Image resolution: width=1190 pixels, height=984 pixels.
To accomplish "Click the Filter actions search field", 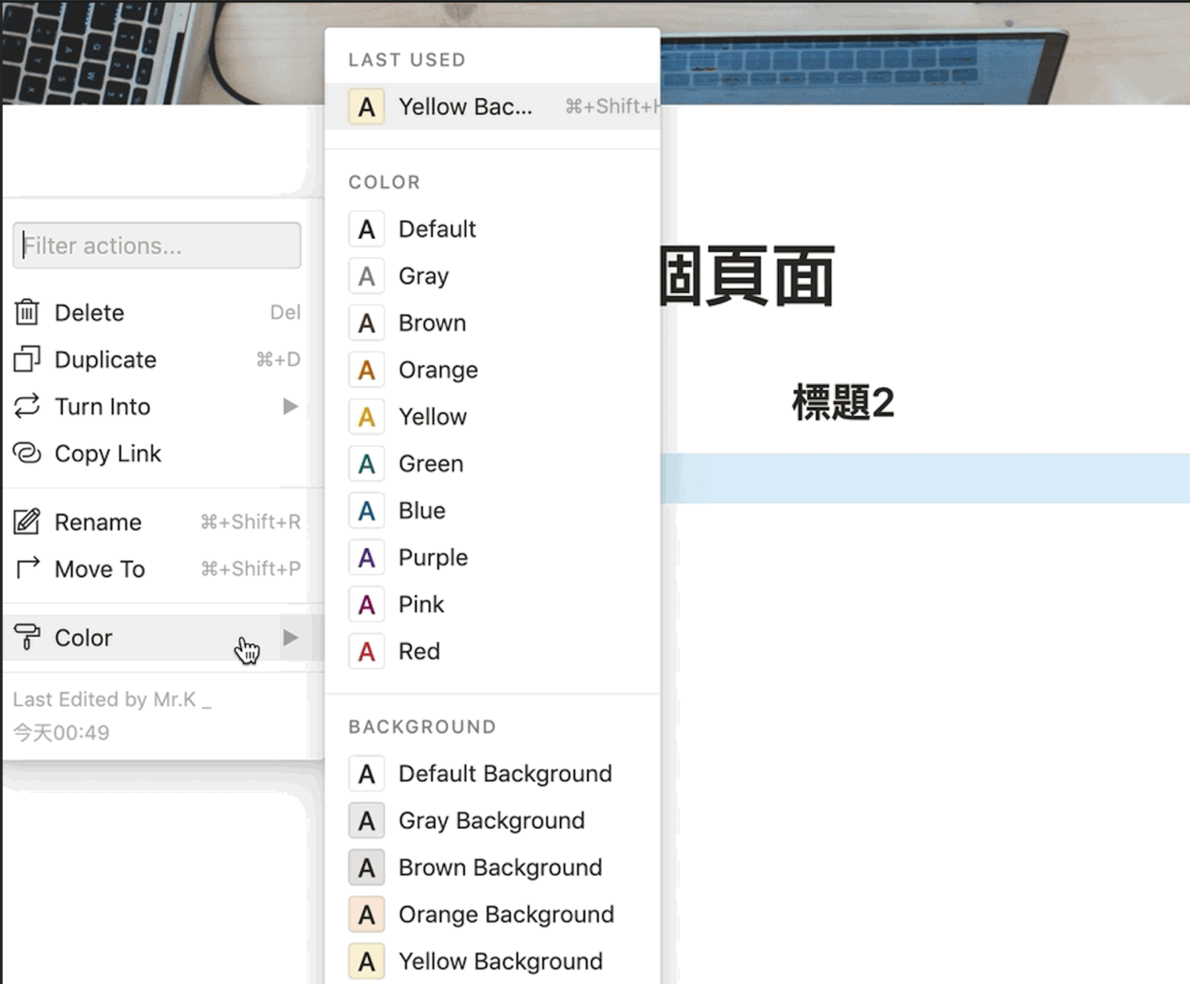I will point(157,246).
